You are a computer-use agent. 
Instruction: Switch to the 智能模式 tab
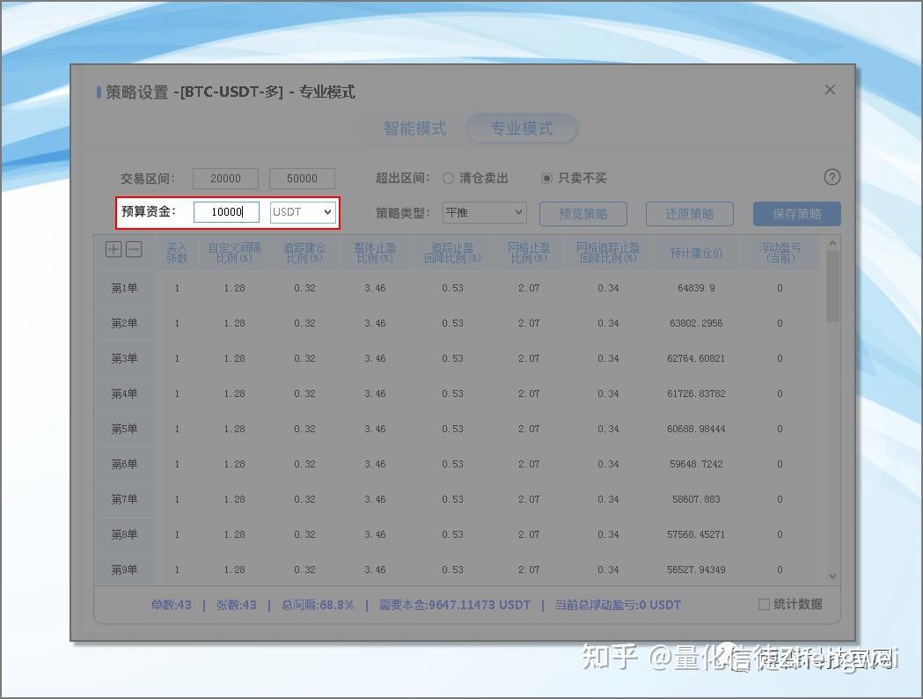414,129
